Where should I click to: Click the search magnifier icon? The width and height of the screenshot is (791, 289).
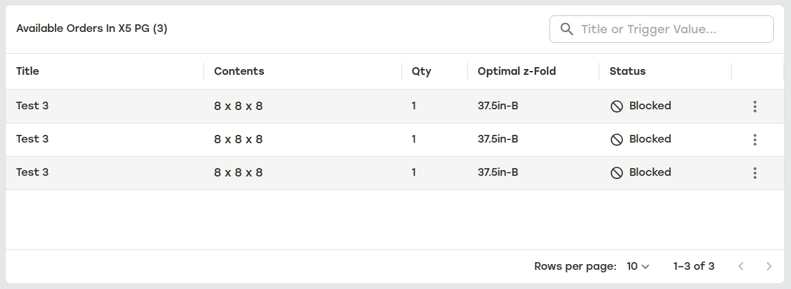pyautogui.click(x=566, y=29)
